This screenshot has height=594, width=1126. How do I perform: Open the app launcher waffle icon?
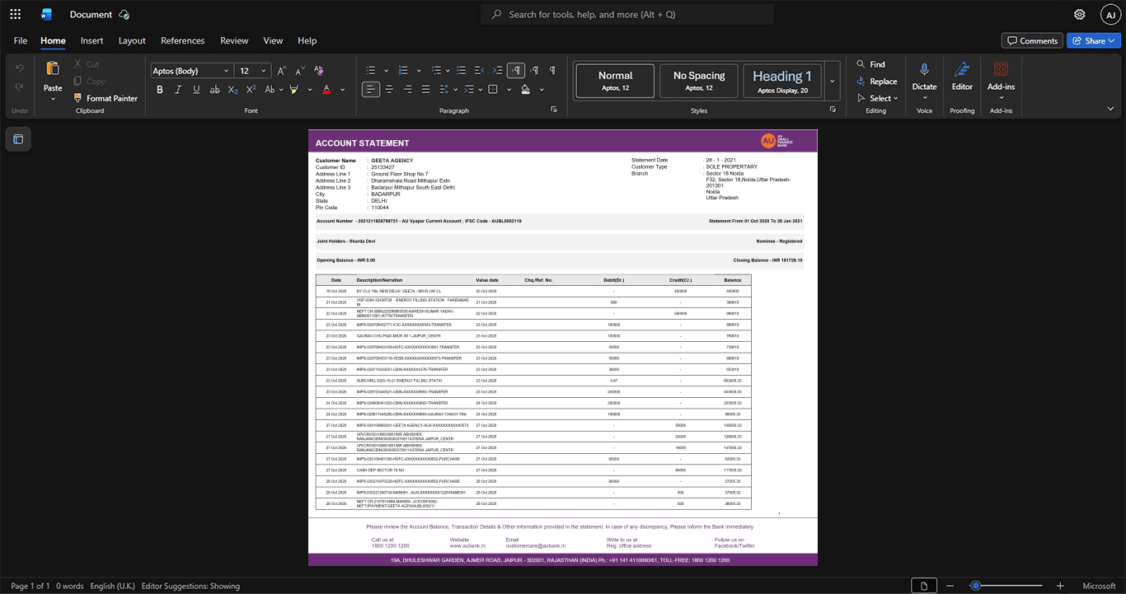point(15,14)
